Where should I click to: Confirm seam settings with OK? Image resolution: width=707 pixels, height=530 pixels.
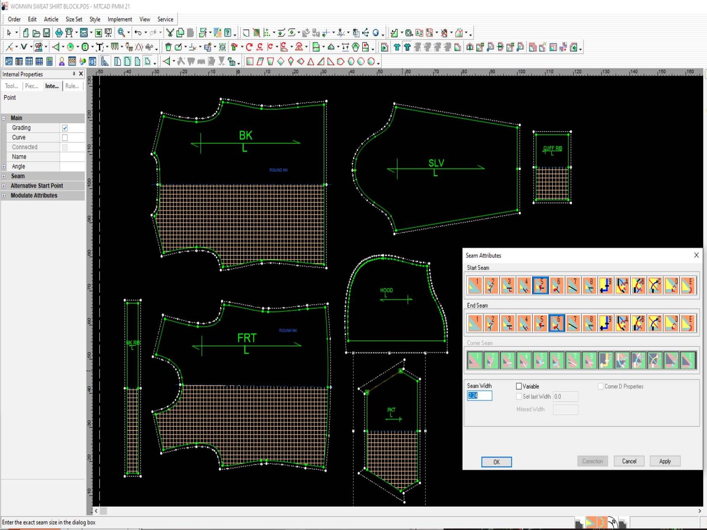(496, 462)
